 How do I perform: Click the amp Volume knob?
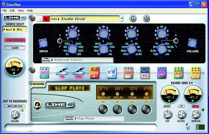pos(192,43)
